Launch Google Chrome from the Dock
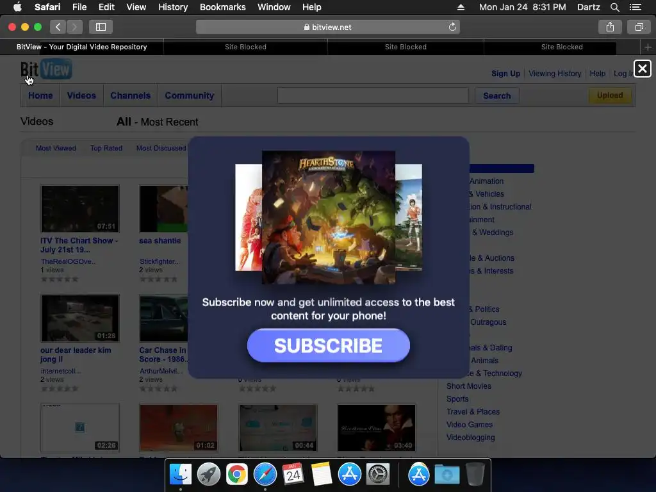 click(x=237, y=475)
